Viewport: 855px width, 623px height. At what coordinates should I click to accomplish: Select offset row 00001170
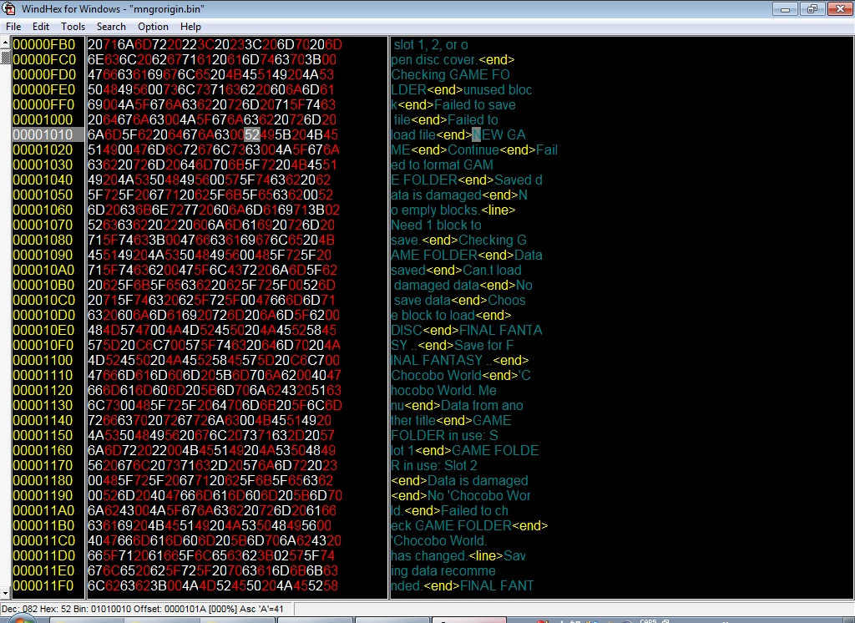coord(43,465)
